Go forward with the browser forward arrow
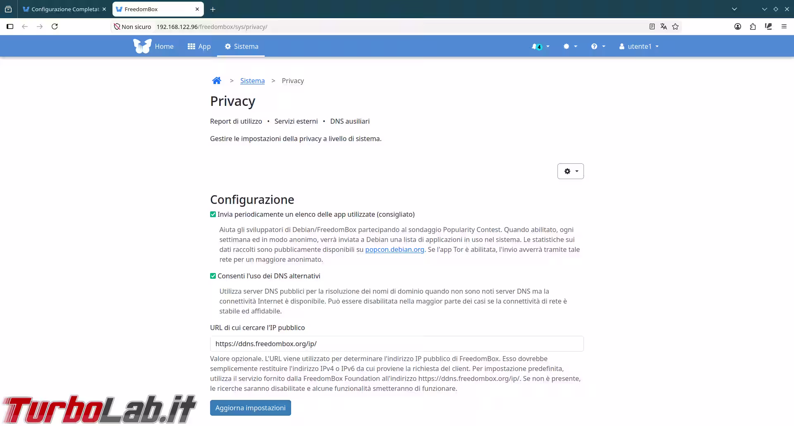Viewport: 794px width, 426px height. tap(40, 26)
